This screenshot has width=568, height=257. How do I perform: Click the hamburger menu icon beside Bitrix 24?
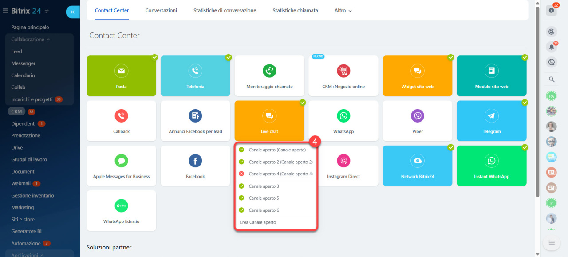click(6, 11)
